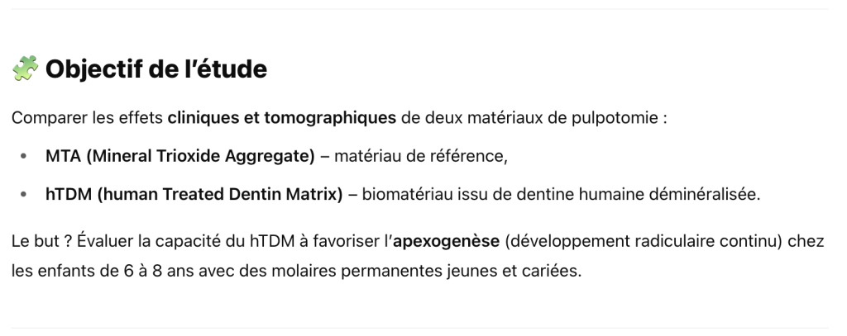
Task: Click the text 'Le but ?'
Action: [x=42, y=242]
